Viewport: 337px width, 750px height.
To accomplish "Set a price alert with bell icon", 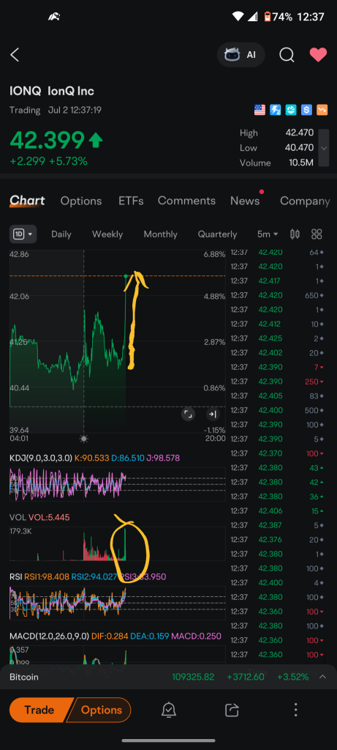I will [x=168, y=710].
